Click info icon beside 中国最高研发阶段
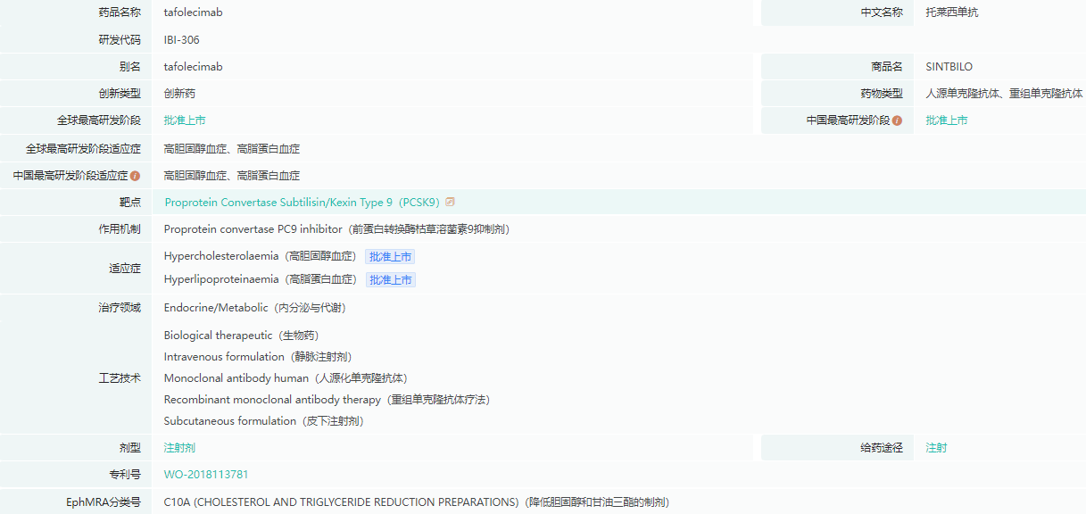This screenshot has height=514, width=1086. 897,120
